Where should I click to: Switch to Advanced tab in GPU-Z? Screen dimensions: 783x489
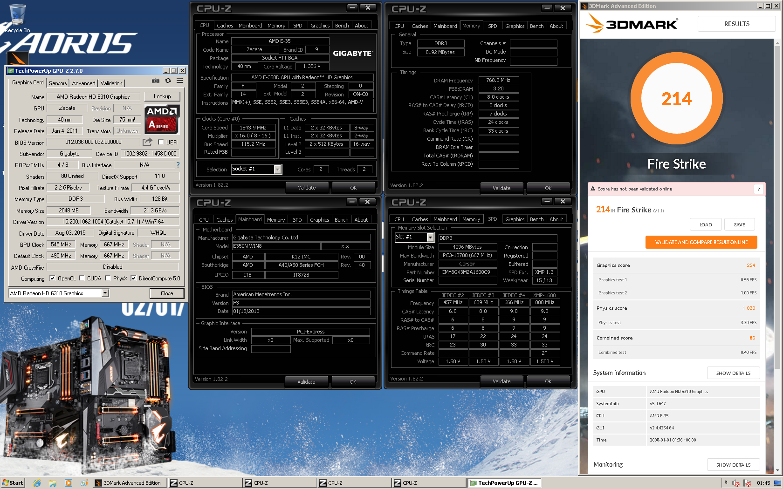84,83
